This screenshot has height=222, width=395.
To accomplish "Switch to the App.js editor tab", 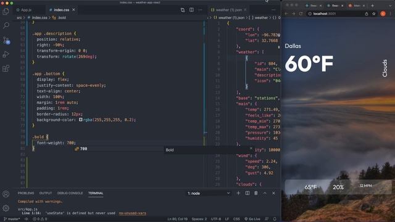I will [26, 10].
